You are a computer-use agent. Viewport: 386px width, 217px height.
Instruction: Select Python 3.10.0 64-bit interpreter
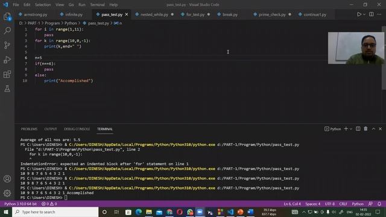21,204
